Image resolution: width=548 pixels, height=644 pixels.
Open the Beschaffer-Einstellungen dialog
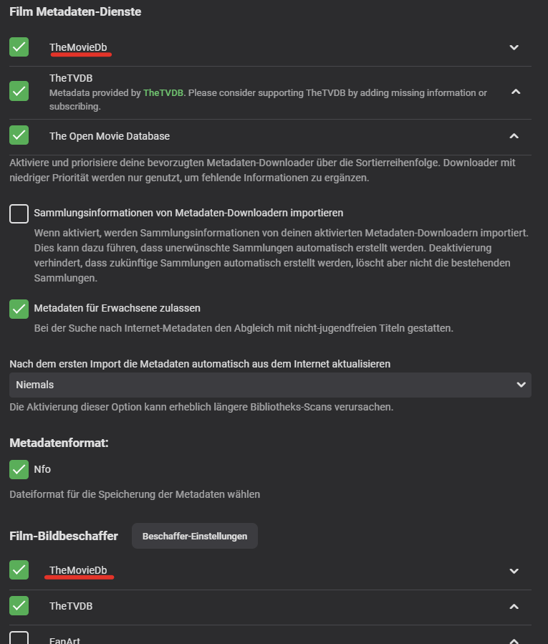[x=194, y=535]
